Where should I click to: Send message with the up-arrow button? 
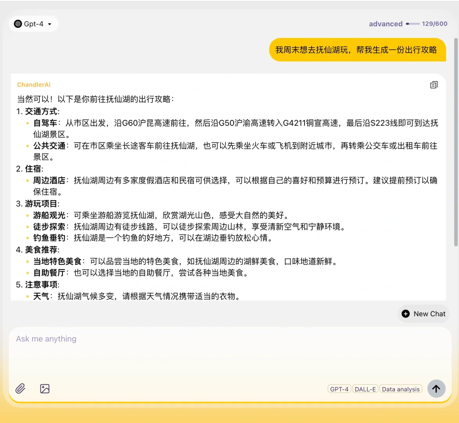436,389
